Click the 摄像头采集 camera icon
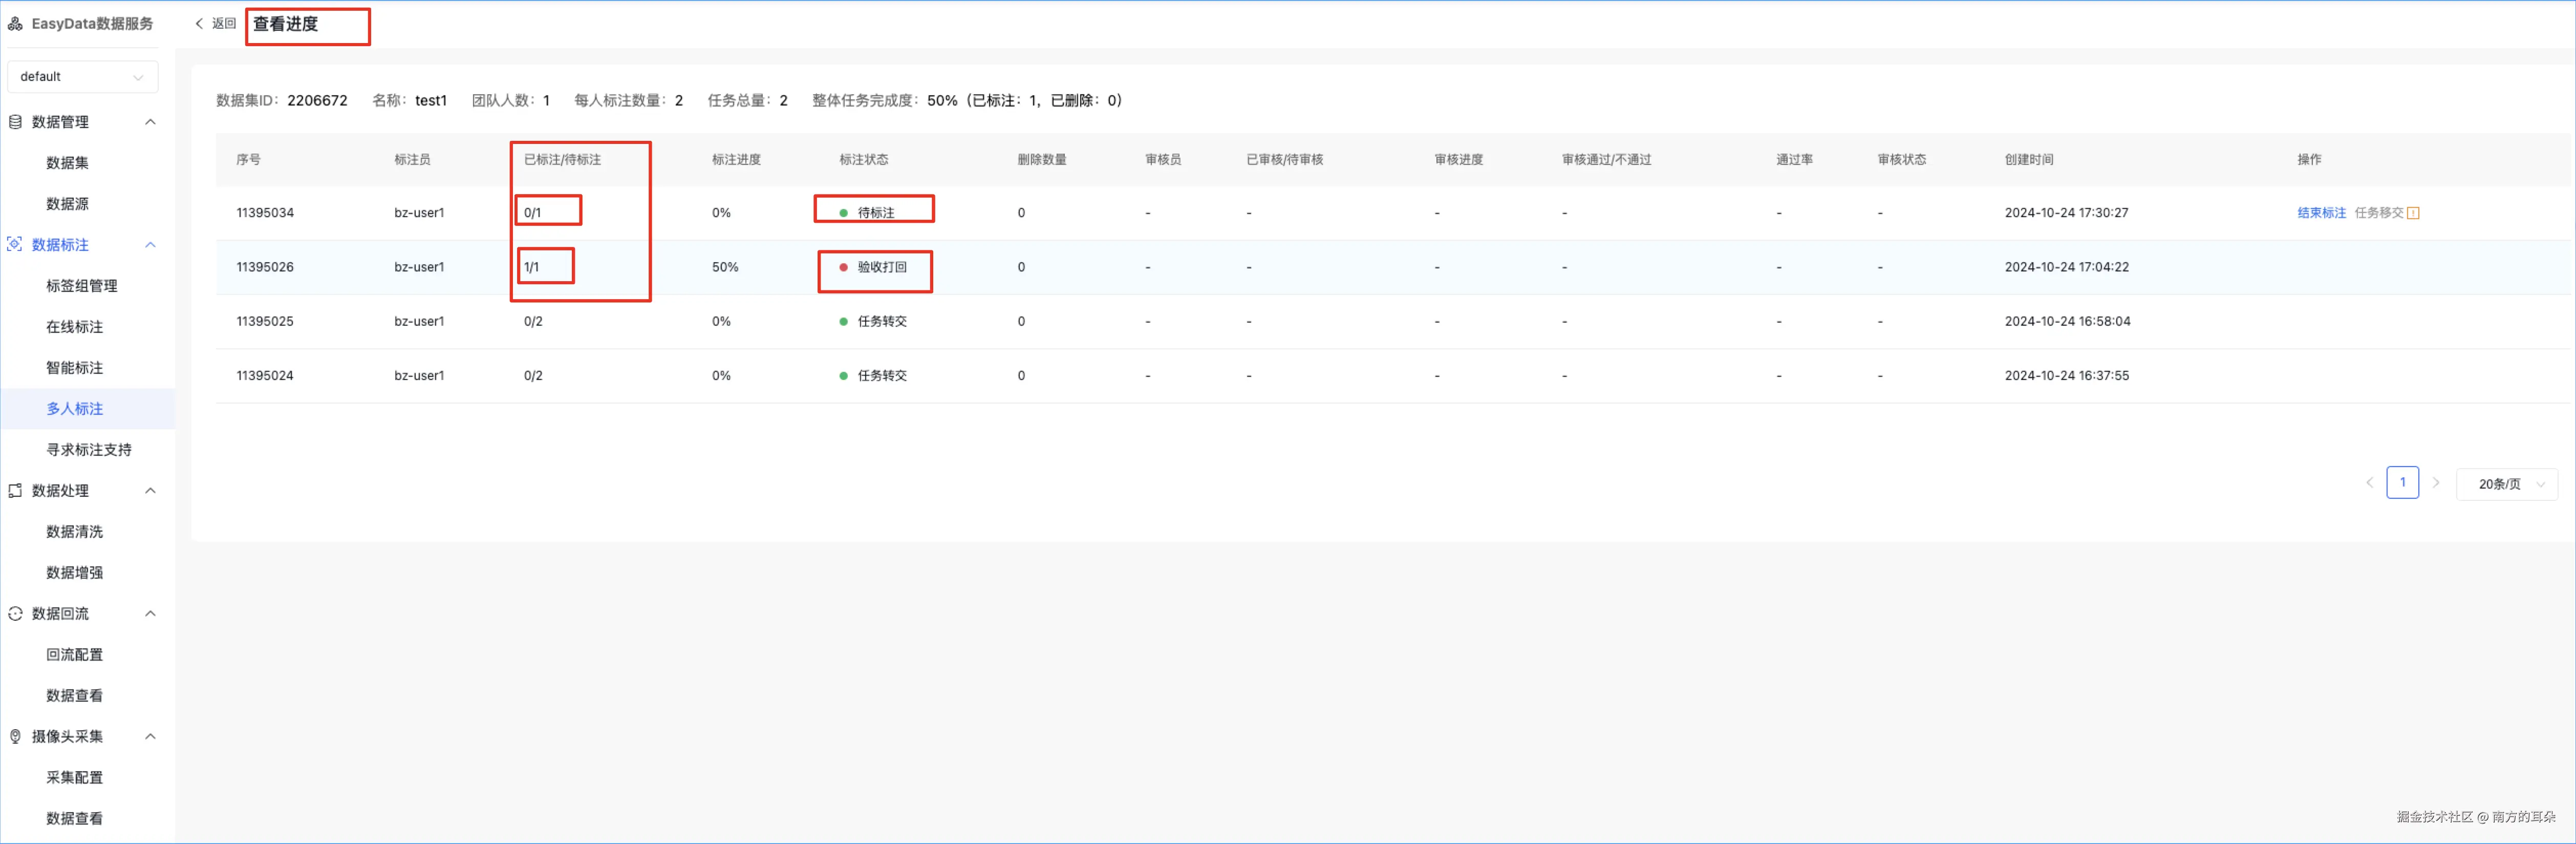 click(15, 736)
